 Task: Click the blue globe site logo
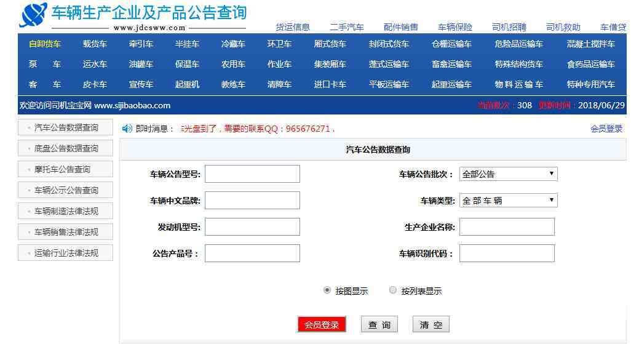pos(33,15)
